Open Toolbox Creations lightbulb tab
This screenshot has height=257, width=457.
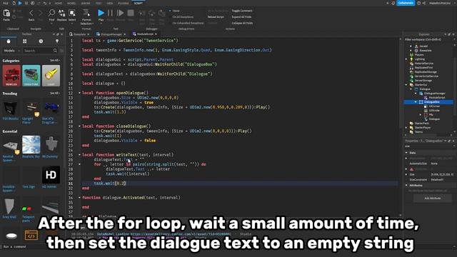57,41
